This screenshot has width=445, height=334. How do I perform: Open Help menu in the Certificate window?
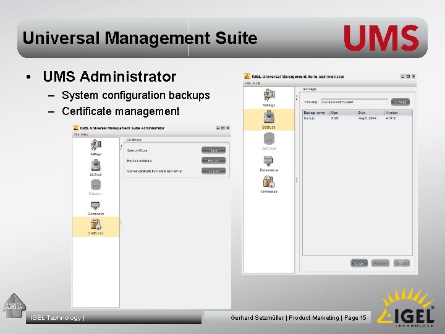pyautogui.click(x=85, y=134)
